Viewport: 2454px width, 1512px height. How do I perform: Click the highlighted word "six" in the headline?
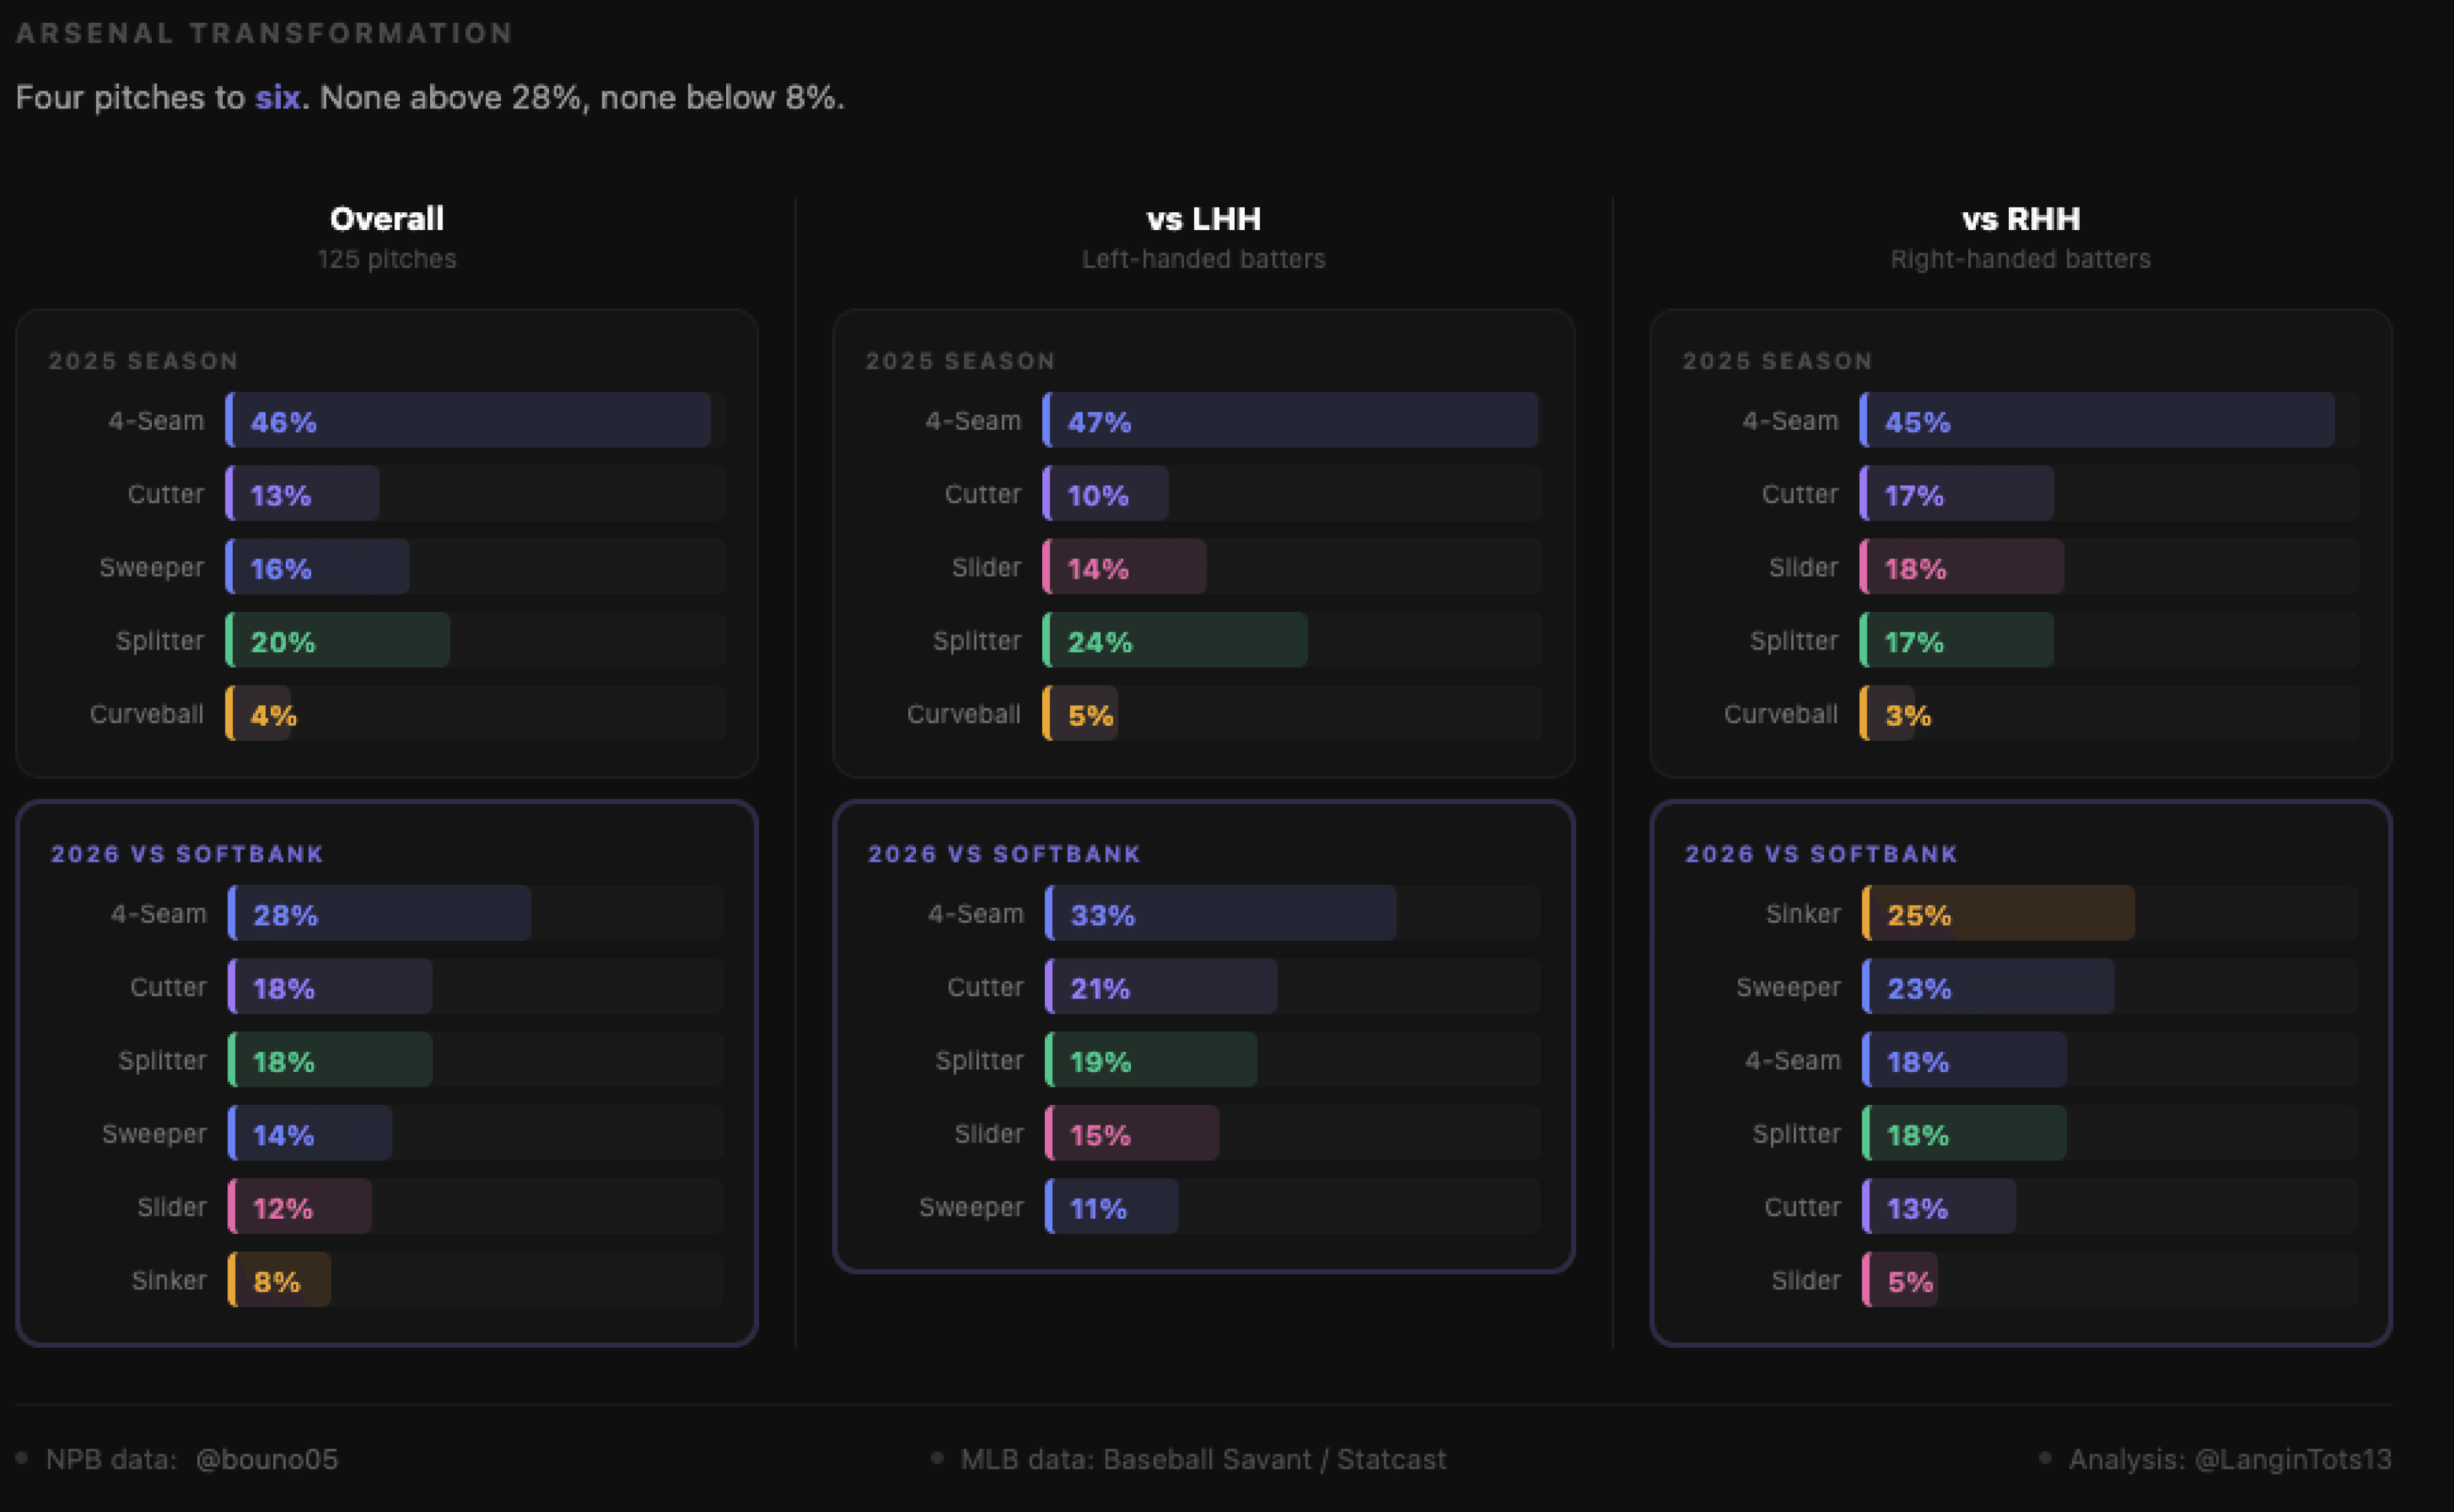click(x=277, y=97)
